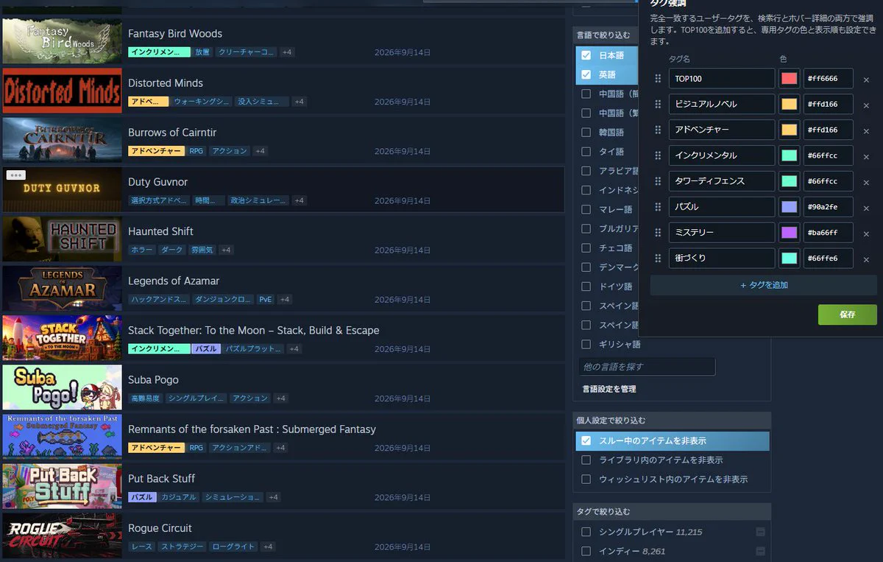Show +4 more tags for Rogue Circuit

point(268,547)
